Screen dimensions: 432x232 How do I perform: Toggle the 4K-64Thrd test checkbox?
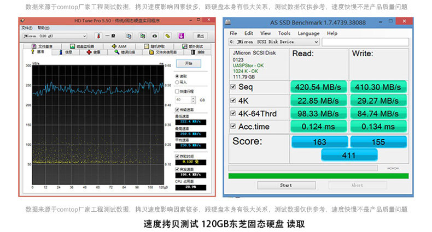[233, 113]
